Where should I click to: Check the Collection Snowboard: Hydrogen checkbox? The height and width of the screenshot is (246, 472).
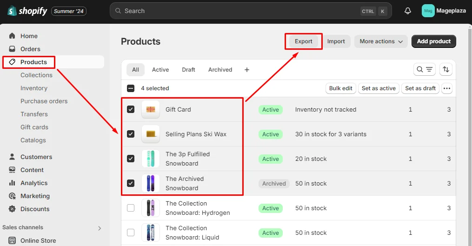tap(131, 208)
